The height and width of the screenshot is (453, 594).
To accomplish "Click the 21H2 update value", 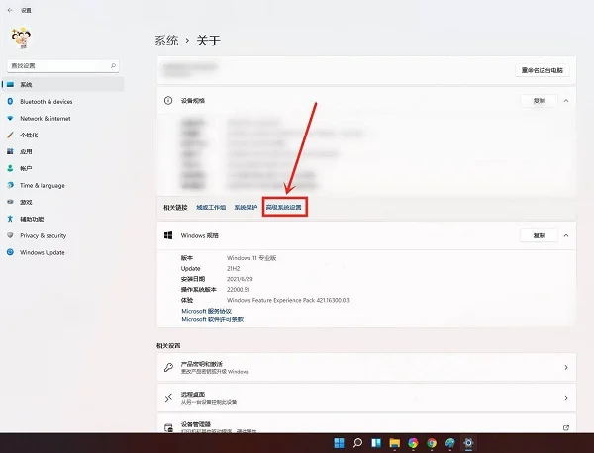I will 233,269.
